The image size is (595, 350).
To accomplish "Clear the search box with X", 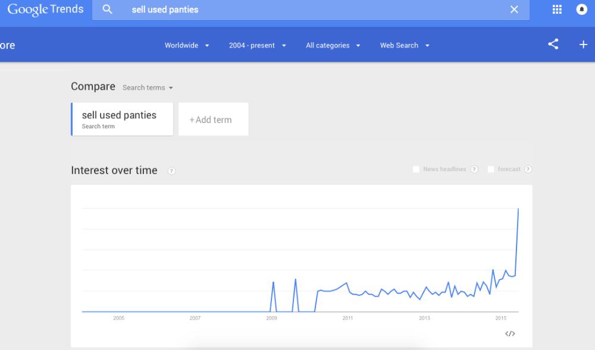I will [514, 10].
